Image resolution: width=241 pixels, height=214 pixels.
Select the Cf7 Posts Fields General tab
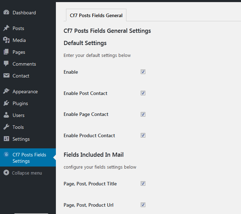[x=96, y=15]
